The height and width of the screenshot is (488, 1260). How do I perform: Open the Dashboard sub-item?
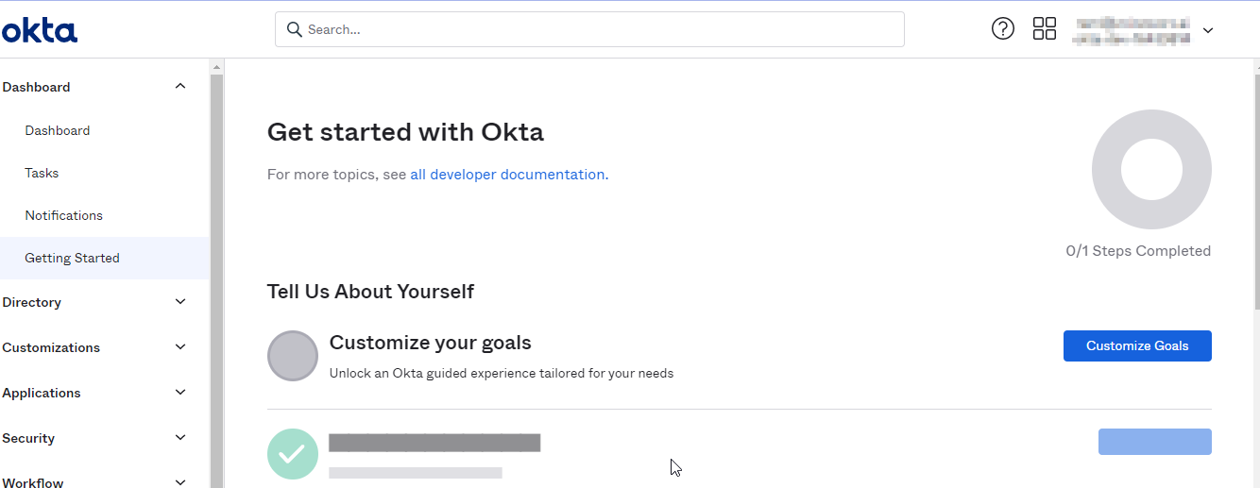pos(58,130)
